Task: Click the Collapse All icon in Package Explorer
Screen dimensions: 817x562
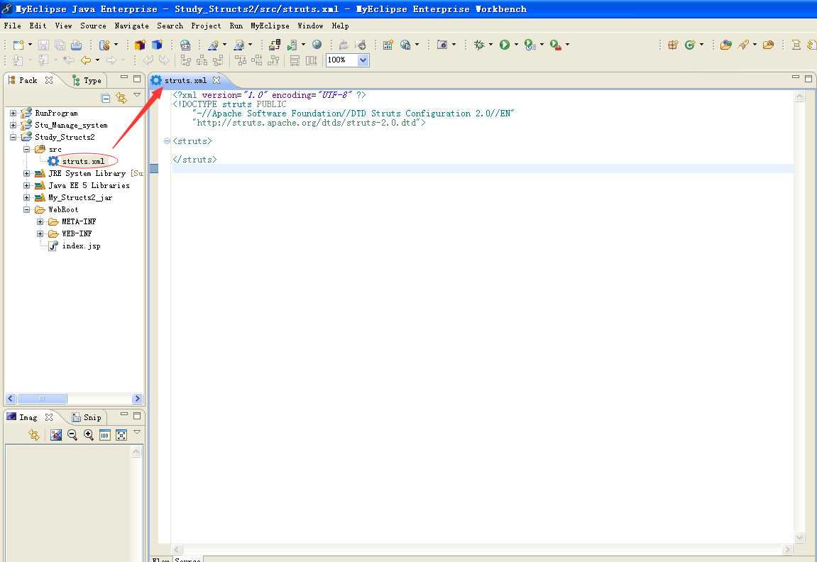Action: click(105, 98)
